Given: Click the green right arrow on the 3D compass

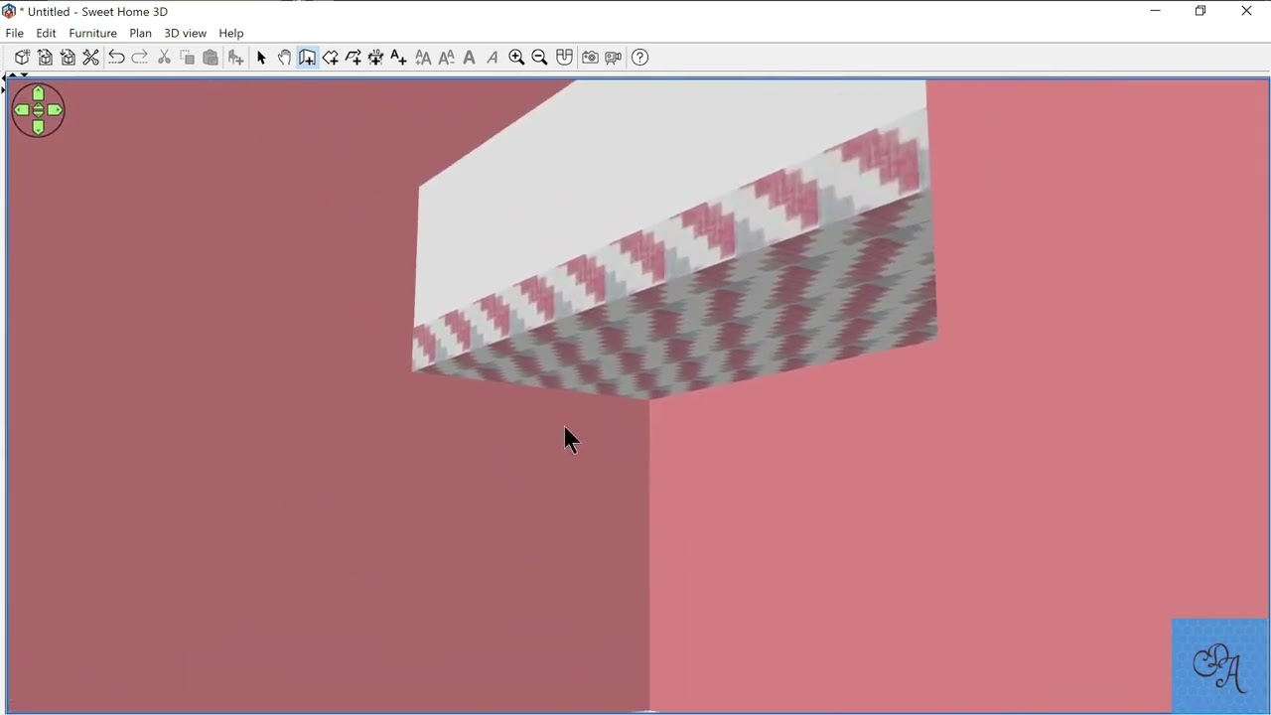Looking at the screenshot, I should 55,110.
